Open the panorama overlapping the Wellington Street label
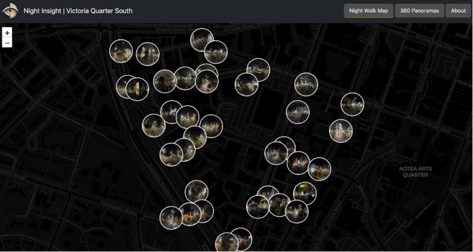This screenshot has width=473, height=252. click(x=171, y=218)
